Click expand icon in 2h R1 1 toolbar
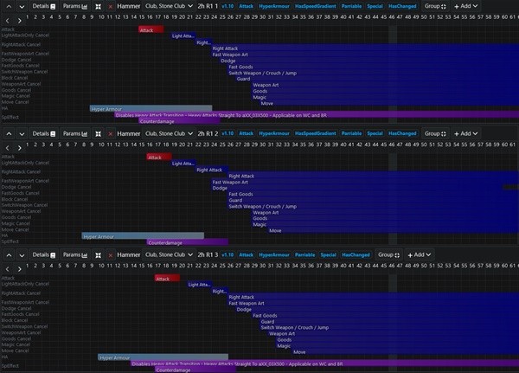Viewport: 519px width, 373px height. [x=98, y=6]
